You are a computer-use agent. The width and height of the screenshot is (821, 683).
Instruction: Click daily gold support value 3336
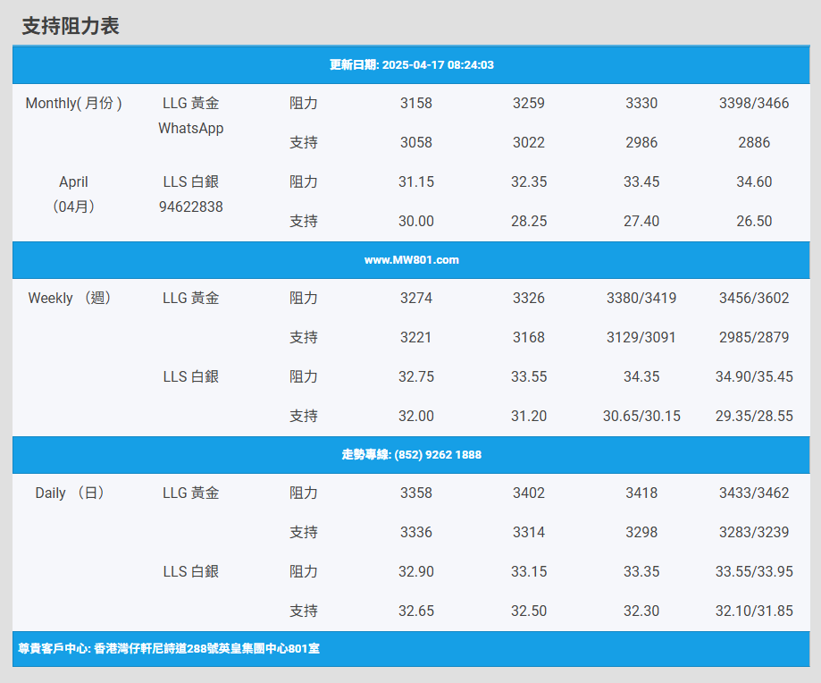coord(416,532)
